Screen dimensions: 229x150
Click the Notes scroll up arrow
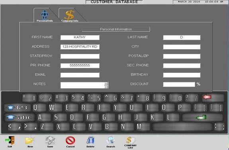tap(106, 84)
